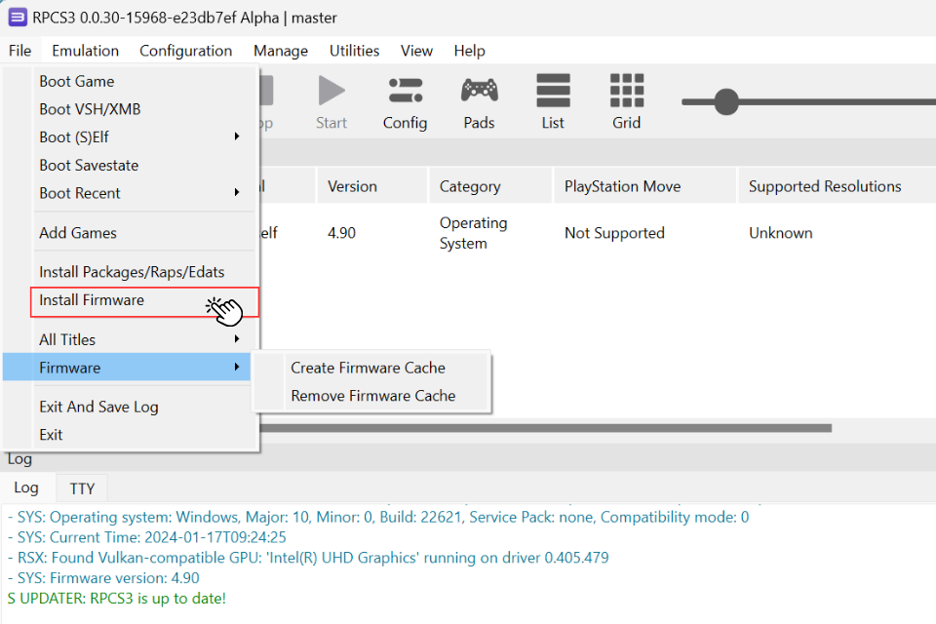Expand the All Titles submenu
Viewport: 936px width, 624px height.
click(x=145, y=339)
